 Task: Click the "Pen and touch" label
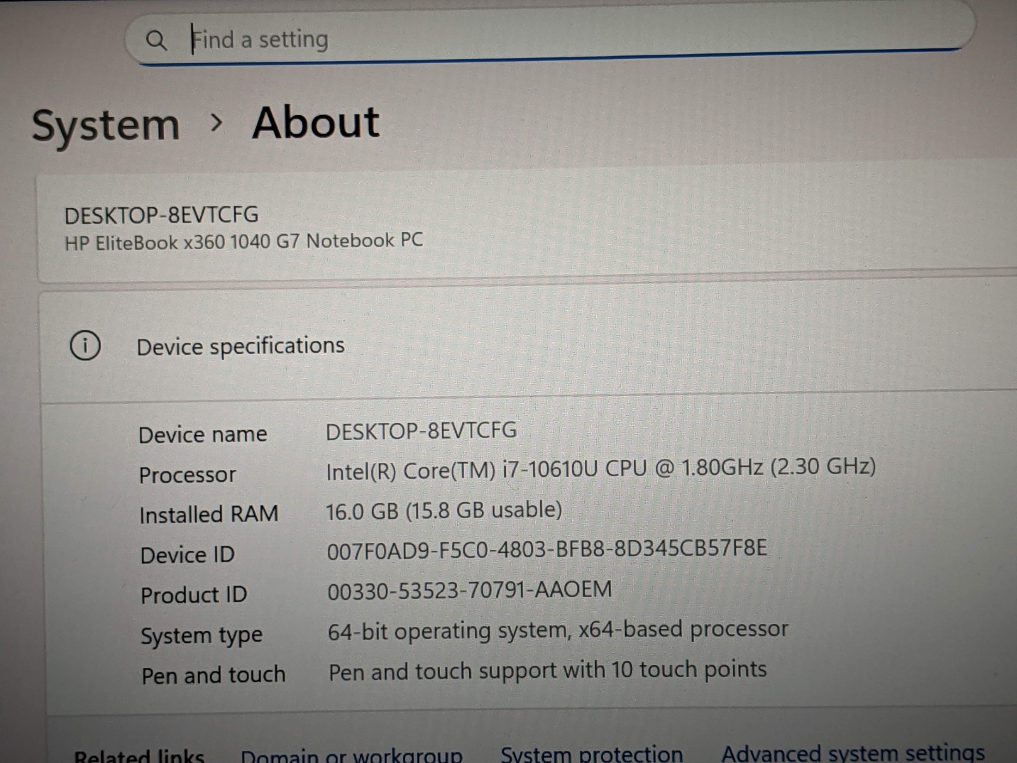pyautogui.click(x=214, y=675)
